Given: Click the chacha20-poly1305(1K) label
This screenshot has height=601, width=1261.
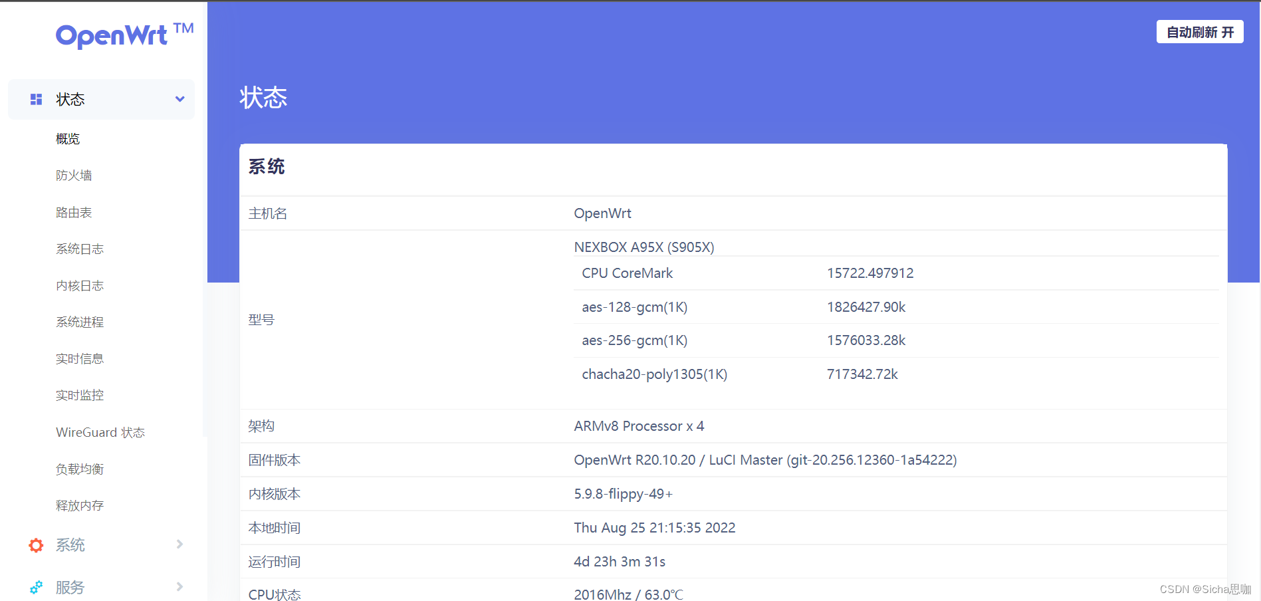Looking at the screenshot, I should pyautogui.click(x=655, y=374).
